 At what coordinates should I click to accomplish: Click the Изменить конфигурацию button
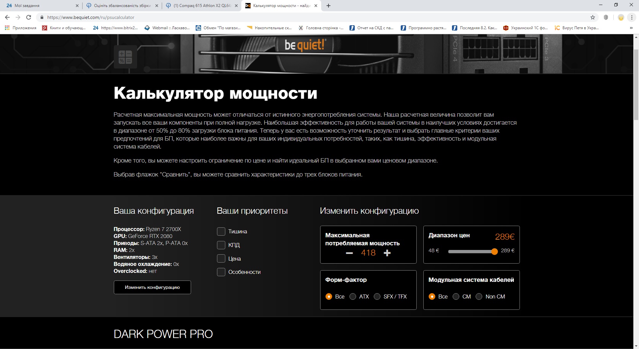click(152, 287)
